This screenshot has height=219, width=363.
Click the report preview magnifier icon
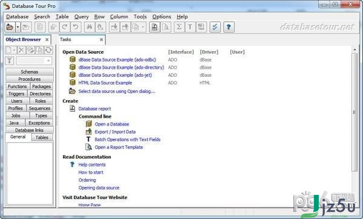click(166, 27)
